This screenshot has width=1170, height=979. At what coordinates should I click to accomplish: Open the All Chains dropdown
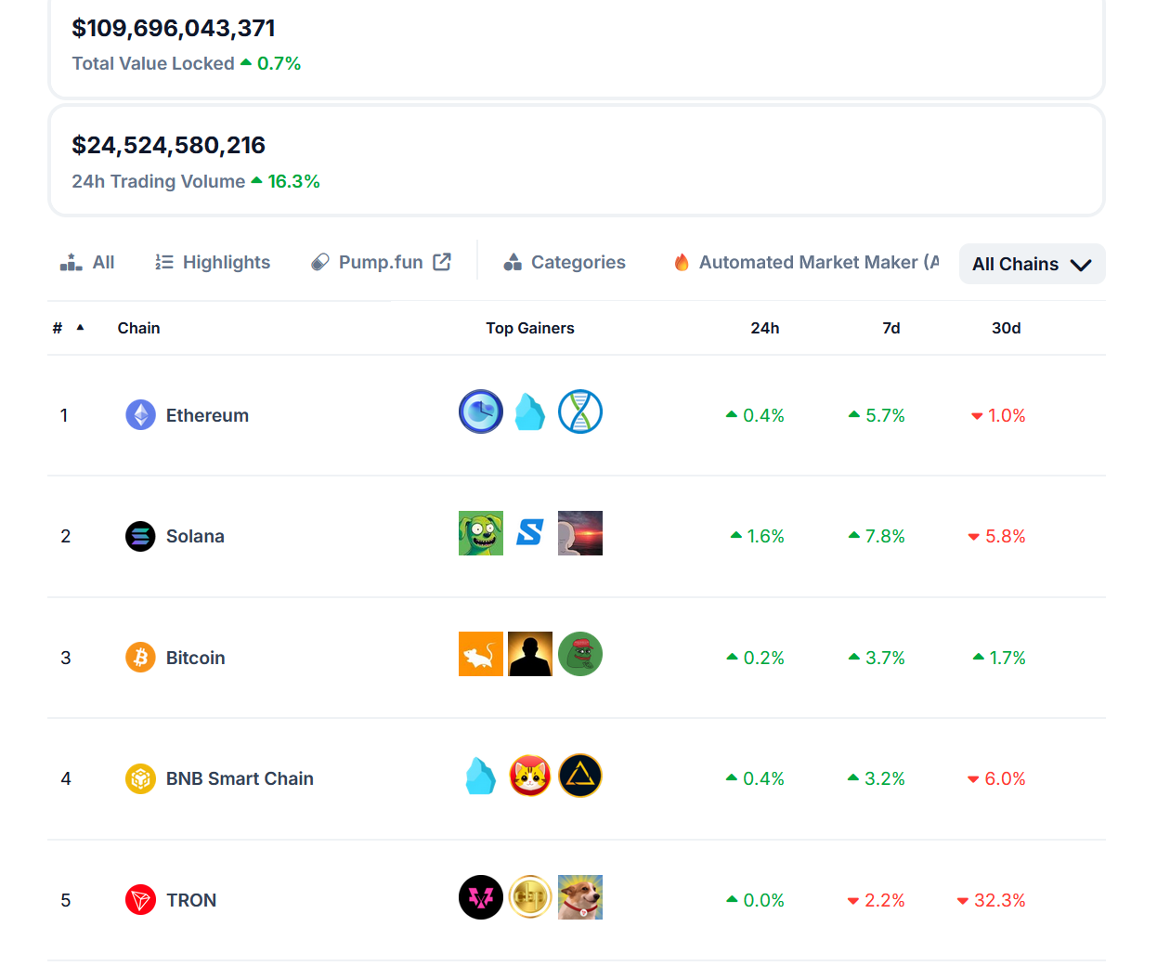click(x=1032, y=264)
